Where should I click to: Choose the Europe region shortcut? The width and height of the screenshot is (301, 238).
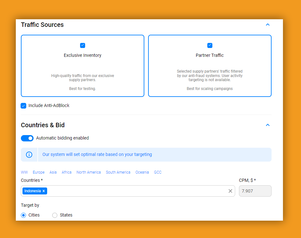[39, 172]
